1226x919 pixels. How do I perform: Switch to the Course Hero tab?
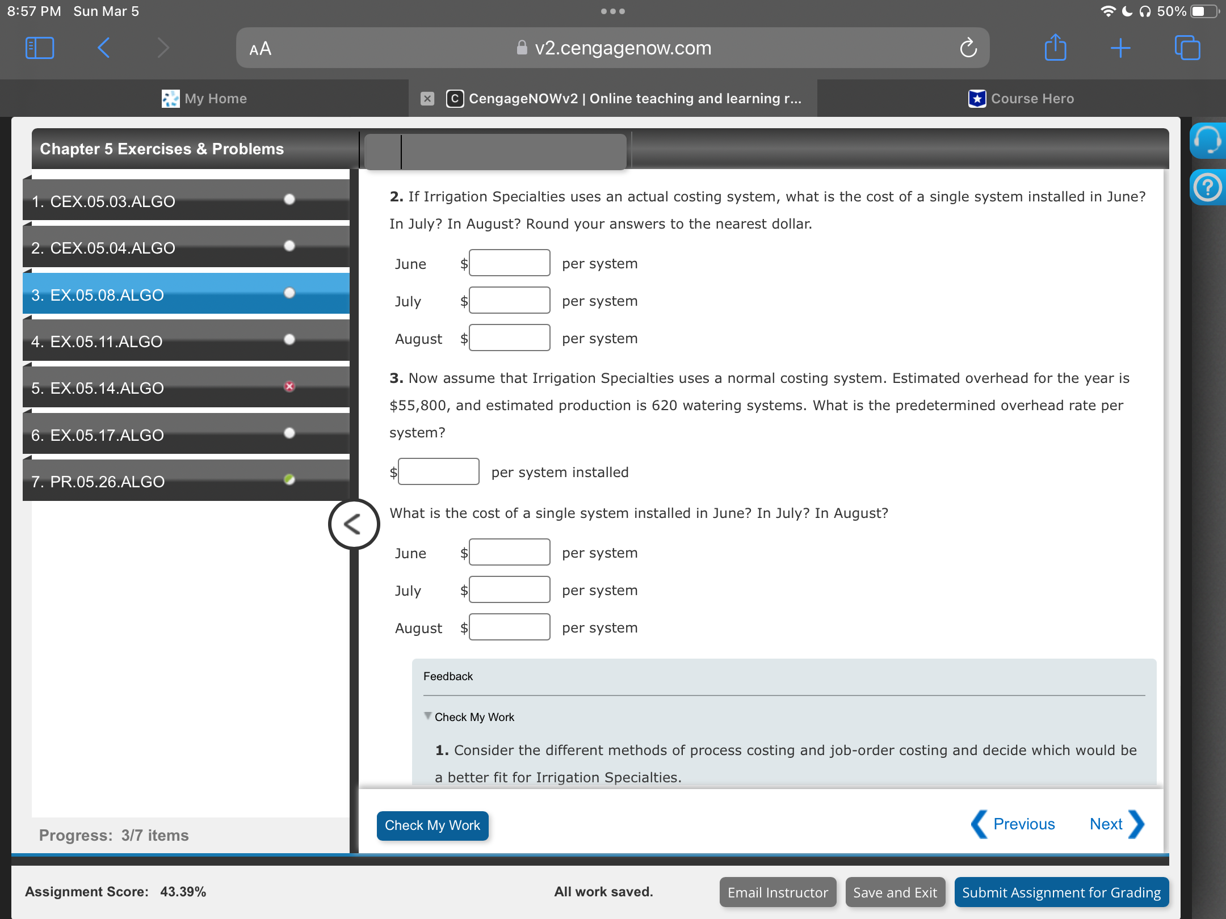tap(1022, 99)
